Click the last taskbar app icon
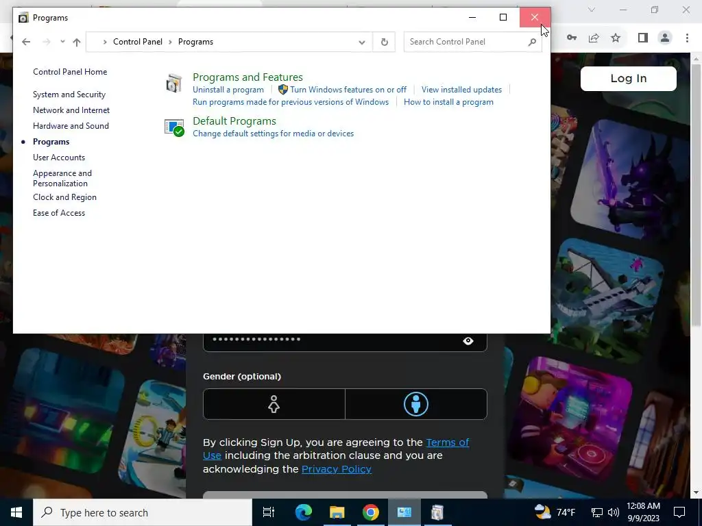Image resolution: width=702 pixels, height=526 pixels. [437, 512]
